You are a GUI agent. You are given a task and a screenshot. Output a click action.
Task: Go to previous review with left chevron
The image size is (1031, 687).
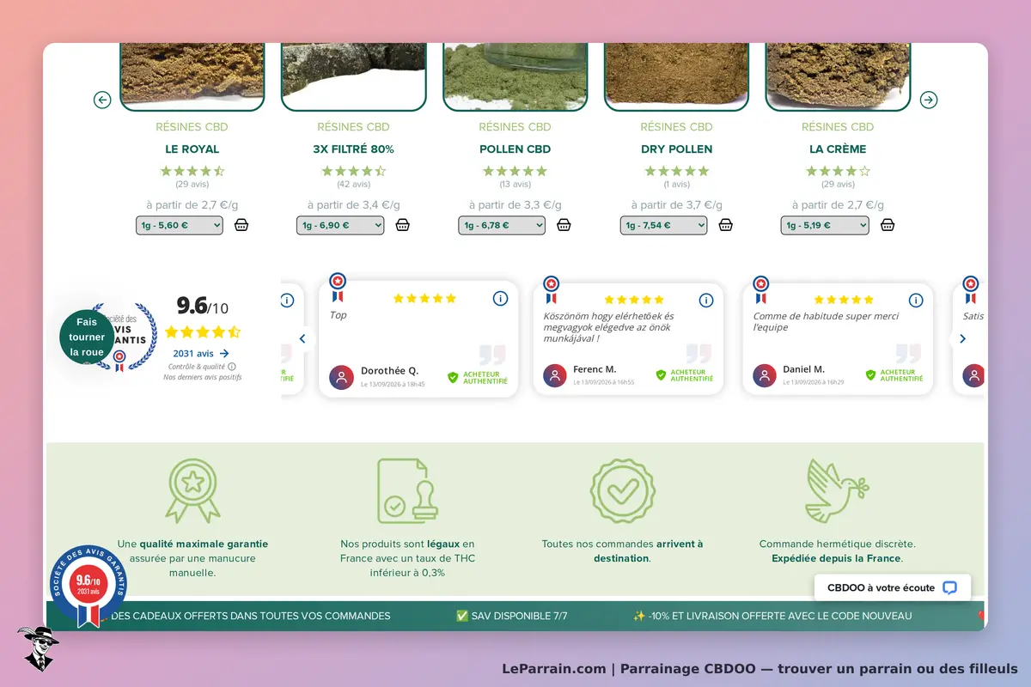(x=302, y=339)
